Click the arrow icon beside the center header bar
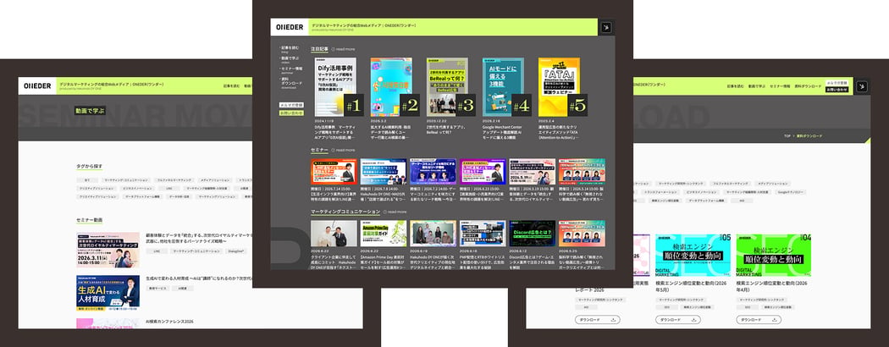Viewport: 889px width, 347px height. tap(607, 27)
